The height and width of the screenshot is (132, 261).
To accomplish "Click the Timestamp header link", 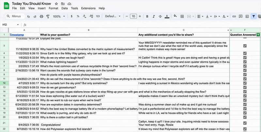I will [x=17, y=35].
